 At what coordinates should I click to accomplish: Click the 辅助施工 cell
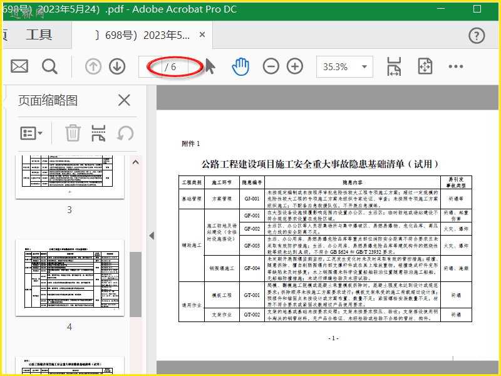point(192,245)
